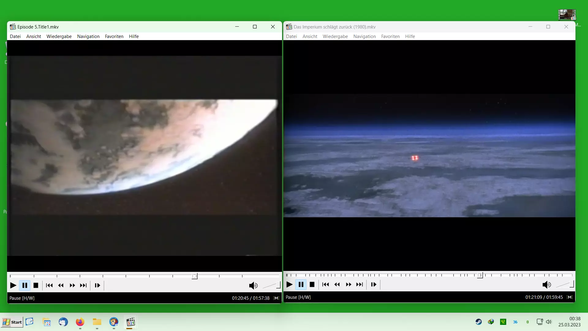
Task: Open Thunderbird from the taskbar
Action: coord(63,322)
